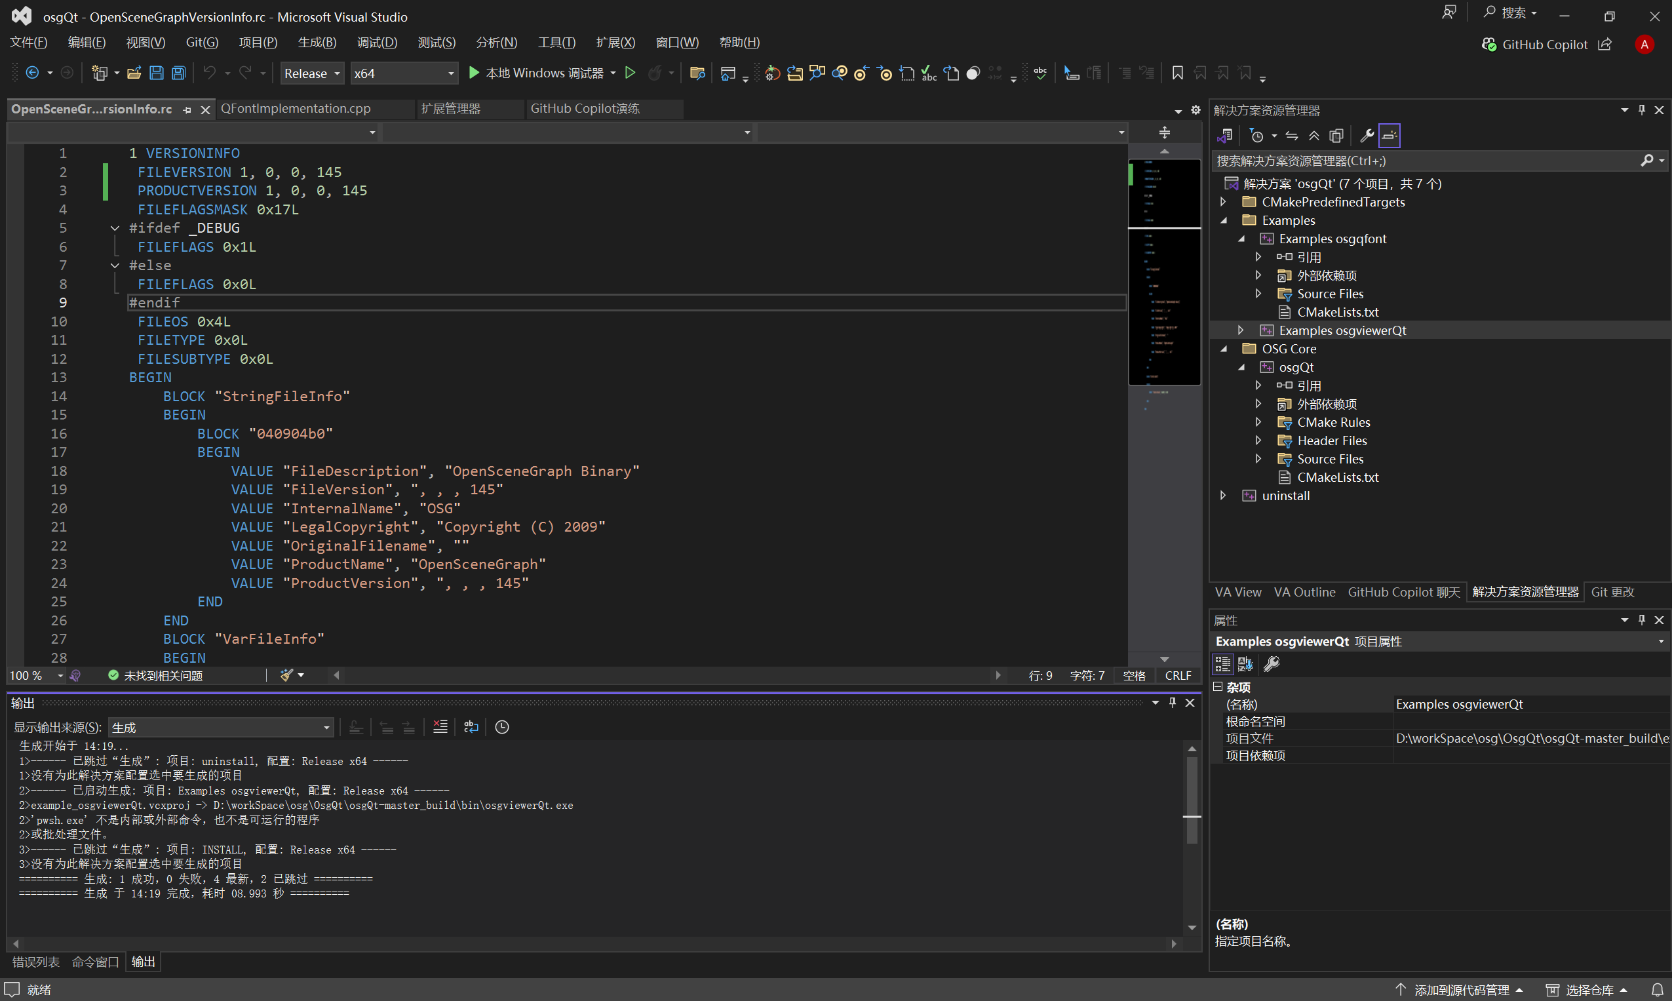Open the editor settings gear above the scrollbar
1672x1001 pixels.
(1195, 110)
